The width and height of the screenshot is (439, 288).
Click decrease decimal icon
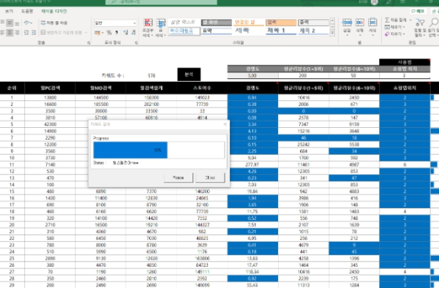[x=133, y=33]
